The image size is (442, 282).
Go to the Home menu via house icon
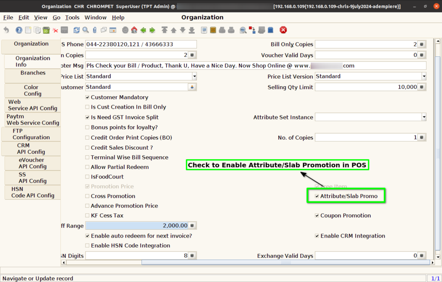134,30
